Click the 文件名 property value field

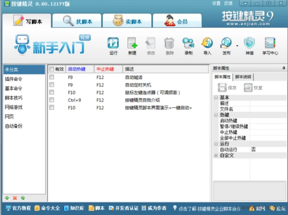click(x=268, y=109)
